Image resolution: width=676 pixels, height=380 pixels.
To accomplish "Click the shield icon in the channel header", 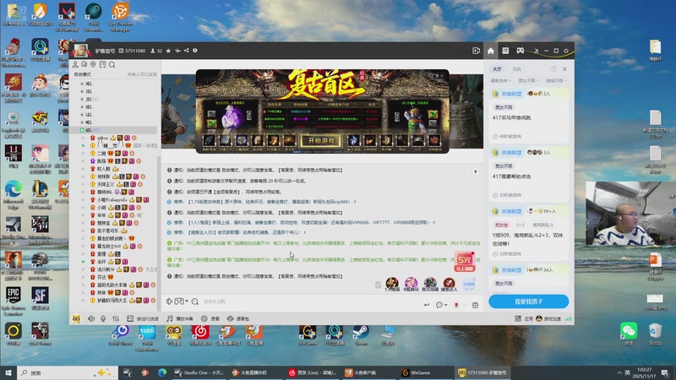I will (x=195, y=51).
